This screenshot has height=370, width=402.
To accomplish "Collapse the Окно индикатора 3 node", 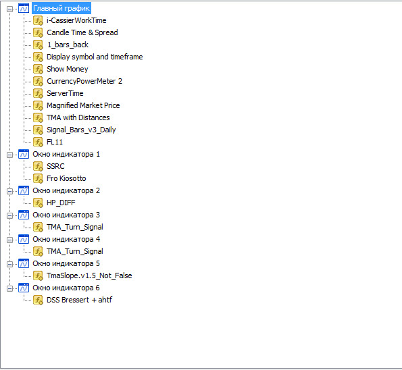I will [x=9, y=215].
